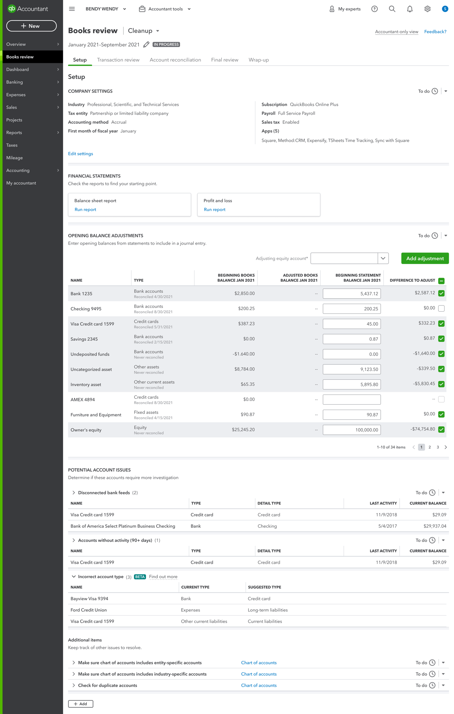Open the Find out more link

tap(163, 577)
